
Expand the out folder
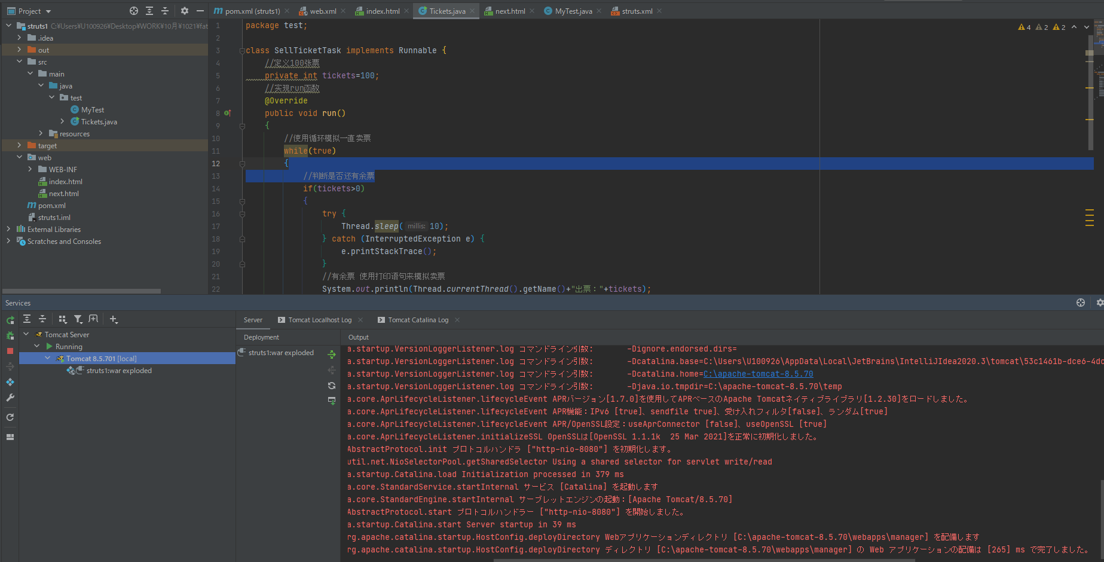pyautogui.click(x=19, y=50)
